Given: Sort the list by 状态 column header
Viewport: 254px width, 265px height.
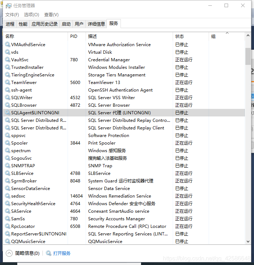Looking at the screenshot, I should [x=191, y=36].
